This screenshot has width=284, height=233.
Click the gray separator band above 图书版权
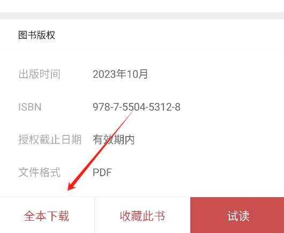click(142, 16)
